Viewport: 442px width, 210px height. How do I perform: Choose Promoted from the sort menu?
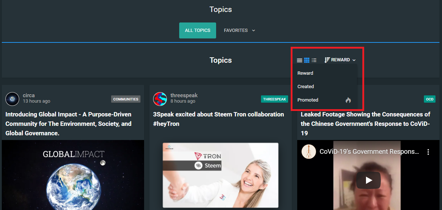pyautogui.click(x=308, y=100)
